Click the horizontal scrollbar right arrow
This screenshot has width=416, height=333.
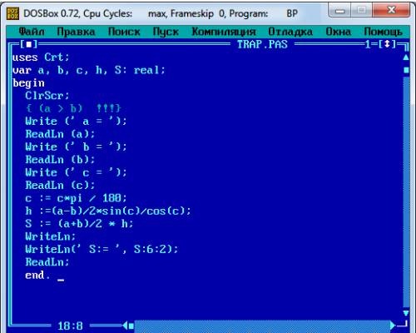393,326
